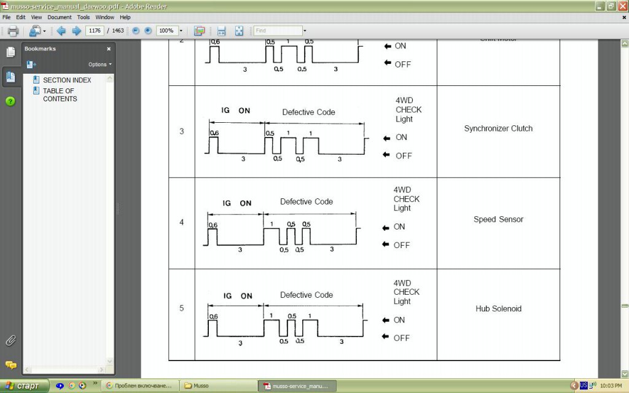
Task: Expand the bookmarks Options menu
Action: pyautogui.click(x=100, y=64)
